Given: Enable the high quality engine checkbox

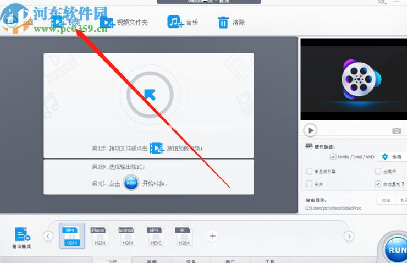Looking at the screenshot, I should click(309, 171).
